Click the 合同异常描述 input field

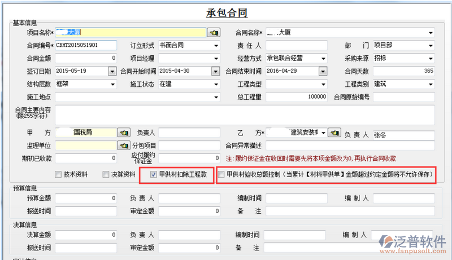pos(350,146)
